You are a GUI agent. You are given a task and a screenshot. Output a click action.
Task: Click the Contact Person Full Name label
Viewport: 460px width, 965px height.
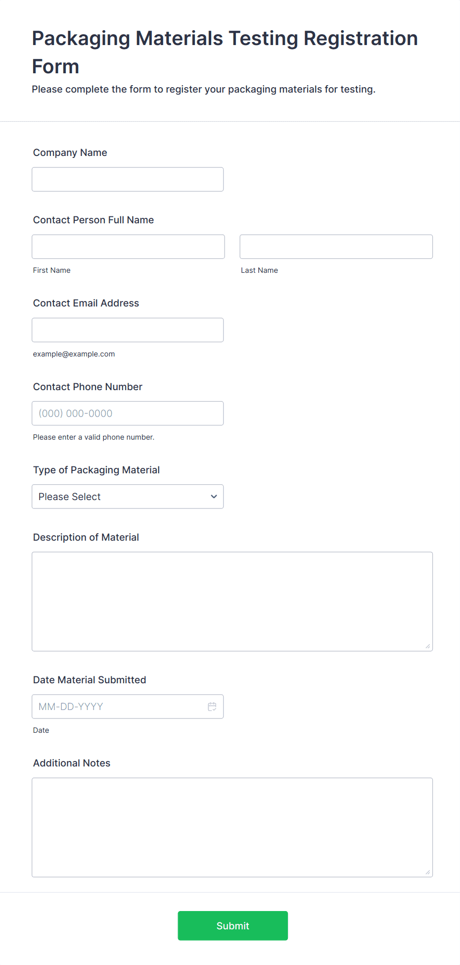pyautogui.click(x=93, y=220)
